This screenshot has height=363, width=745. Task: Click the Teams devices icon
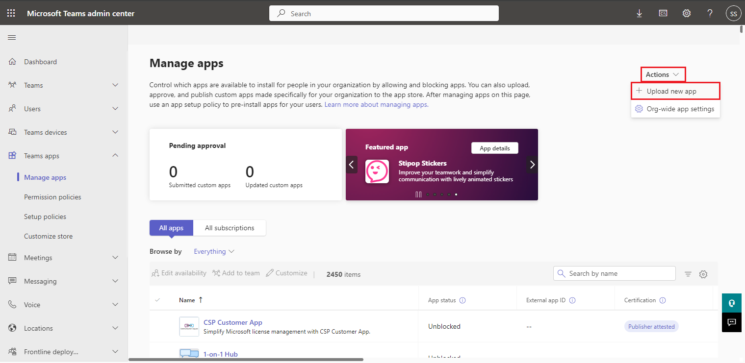pyautogui.click(x=12, y=132)
